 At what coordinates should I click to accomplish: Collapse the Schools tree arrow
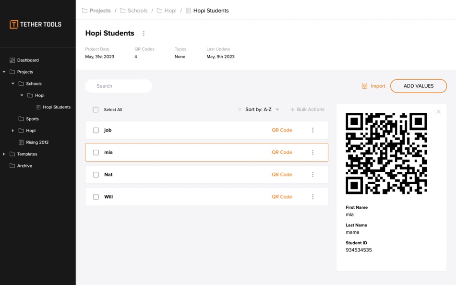(x=13, y=83)
